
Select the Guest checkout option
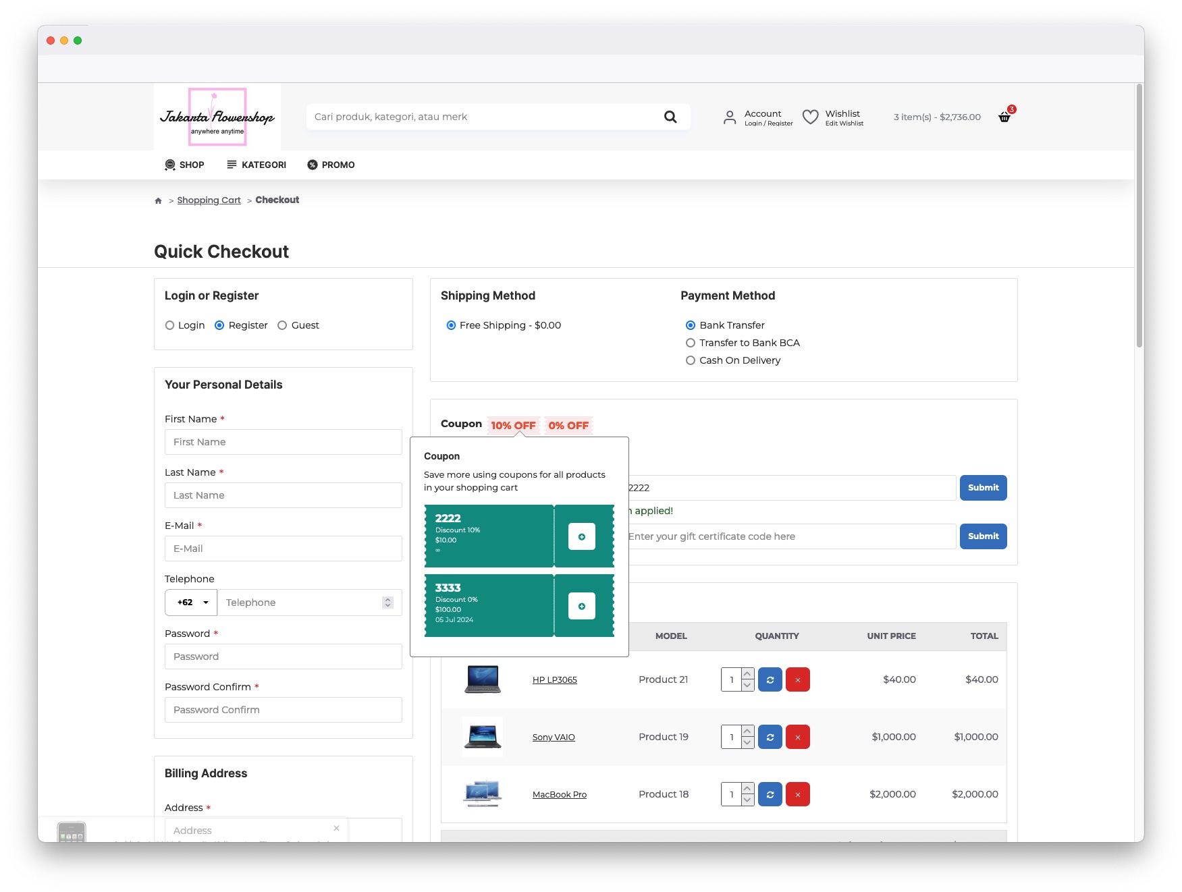(281, 325)
